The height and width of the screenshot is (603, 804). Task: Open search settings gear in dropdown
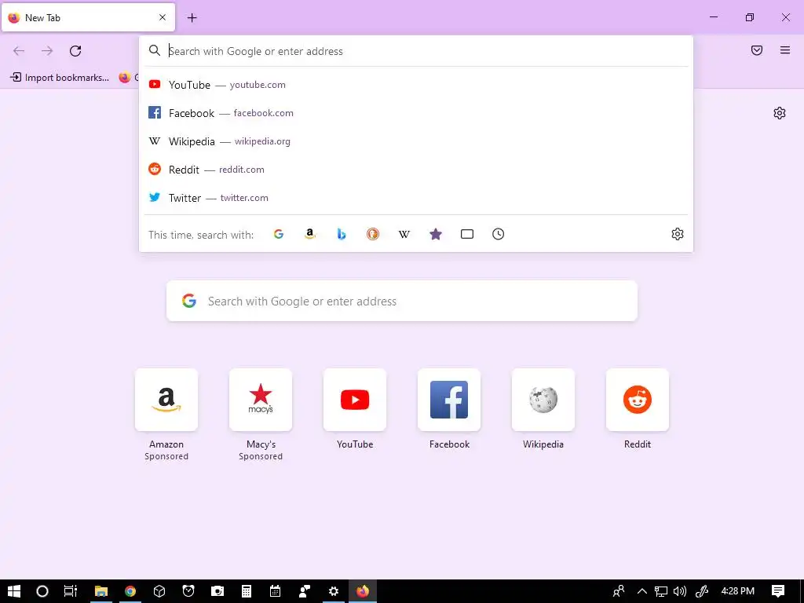coord(678,234)
